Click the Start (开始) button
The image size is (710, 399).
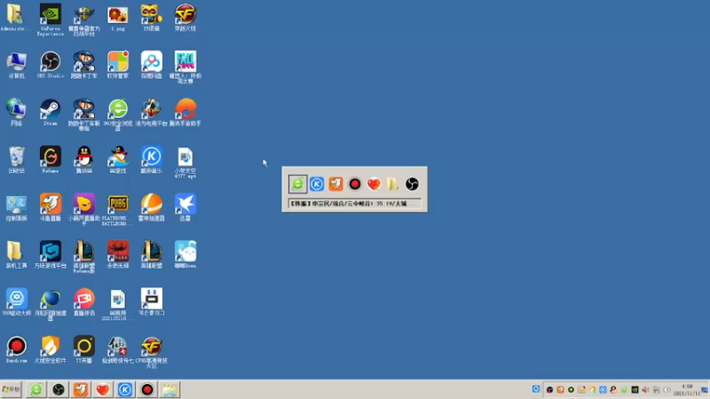click(12, 389)
